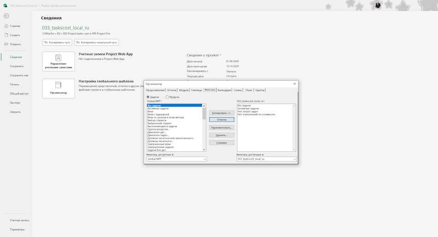Screen dimensions: 438x237
Task: Expand the Сведения о проекте chevron
Action: (220, 55)
